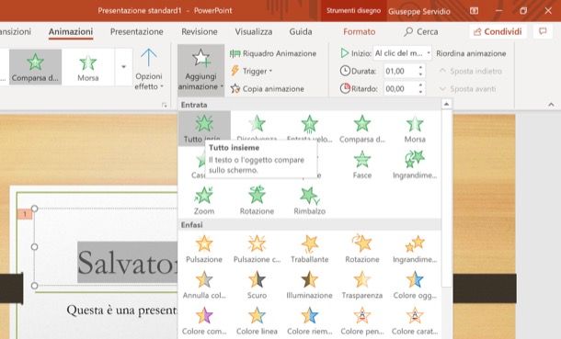
Task: Select the Tutto insieme entrance animation
Action: [x=204, y=128]
